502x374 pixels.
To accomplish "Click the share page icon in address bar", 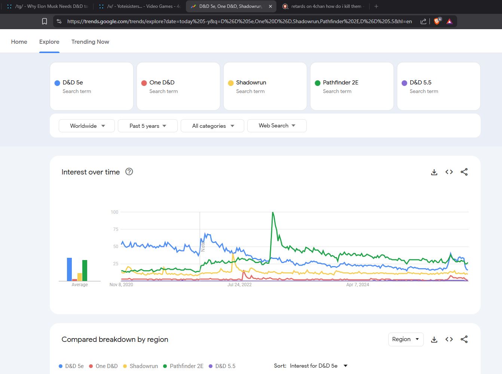I will click(x=423, y=21).
